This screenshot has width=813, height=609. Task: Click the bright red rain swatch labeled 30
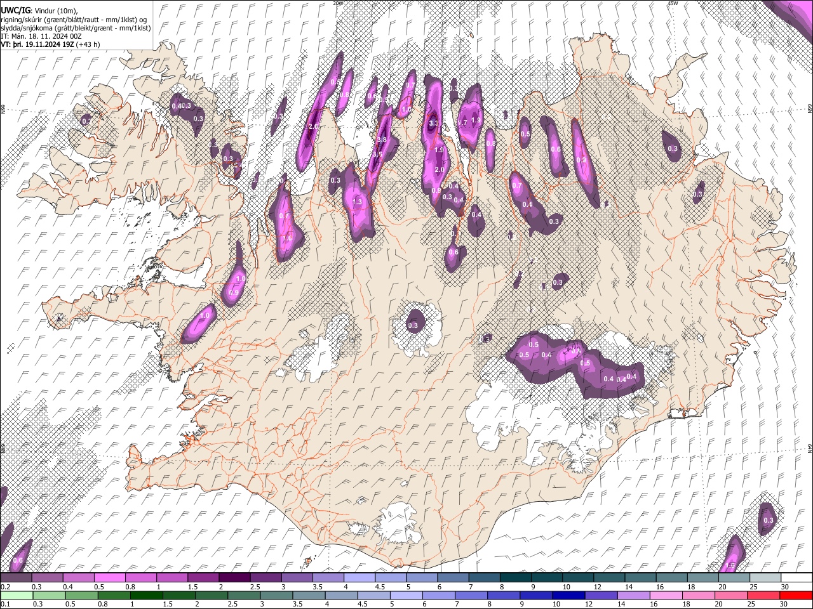tap(796, 595)
